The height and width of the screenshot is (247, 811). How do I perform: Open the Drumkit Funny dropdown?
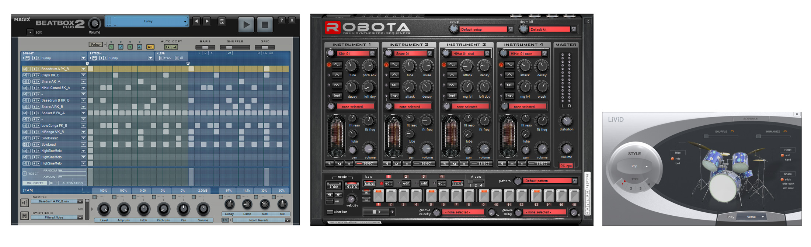pos(83,58)
